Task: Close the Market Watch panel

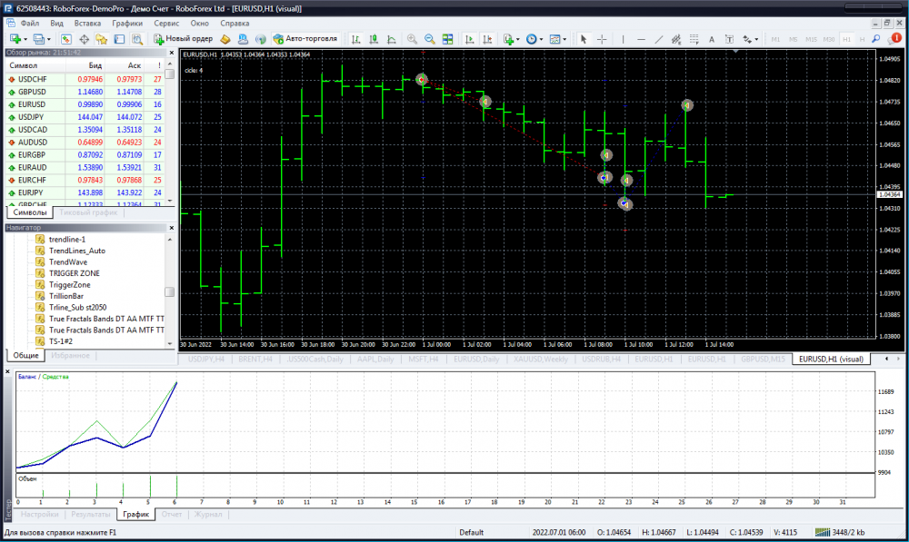Action: pos(171,53)
